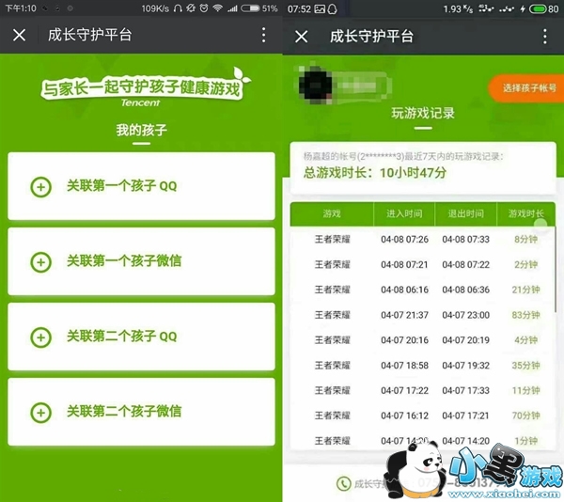Select 关联第一个孩子 QQ text
Image resolution: width=564 pixels, height=502 pixels.
[122, 186]
